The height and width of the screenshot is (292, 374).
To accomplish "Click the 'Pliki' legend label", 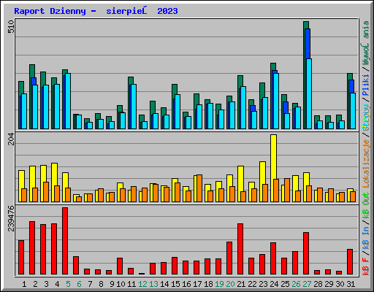I will (366, 85).
